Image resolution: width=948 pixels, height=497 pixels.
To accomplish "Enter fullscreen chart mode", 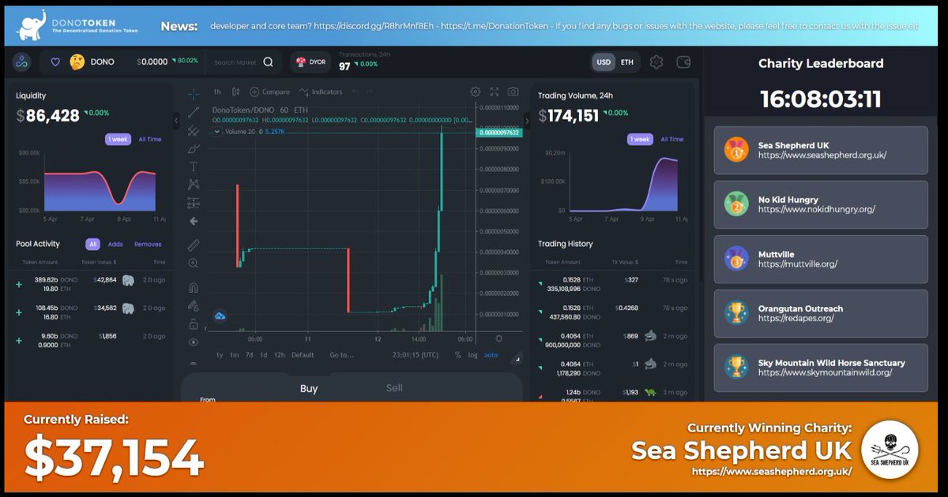I will (x=495, y=92).
